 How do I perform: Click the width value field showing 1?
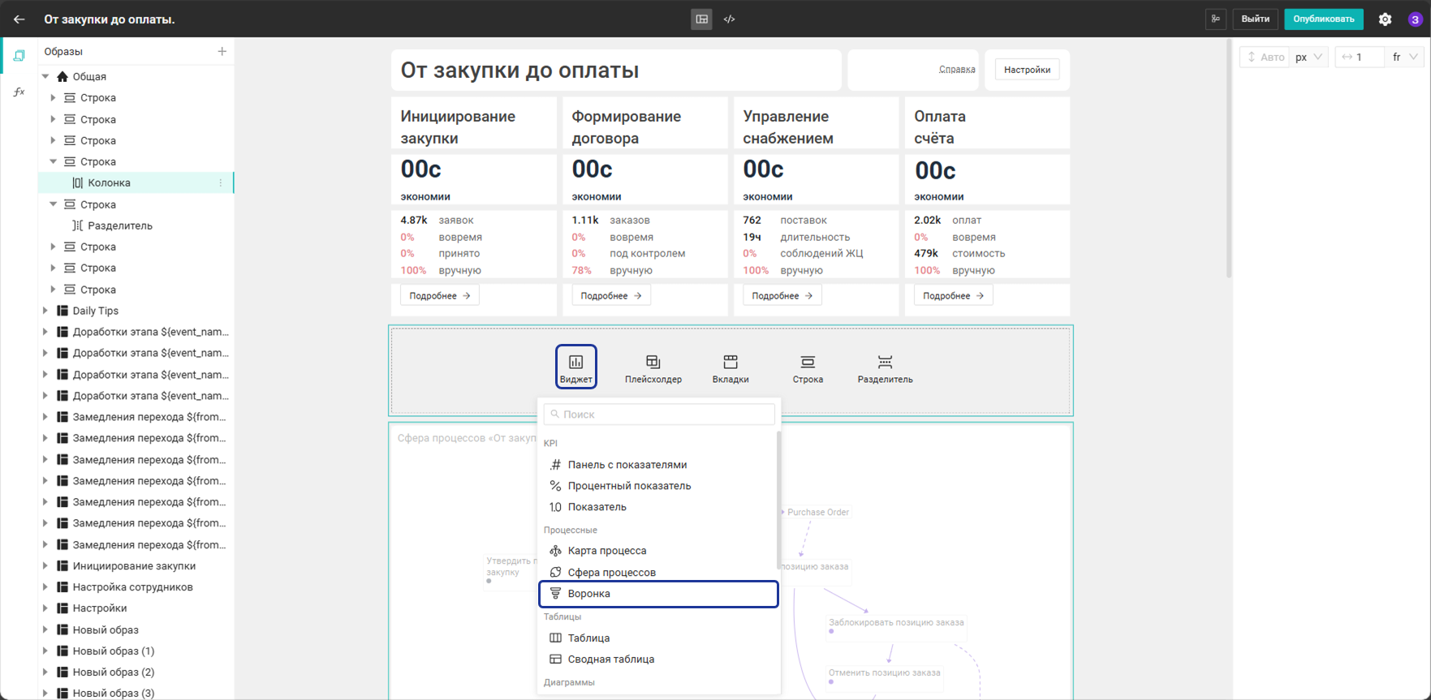(1360, 57)
